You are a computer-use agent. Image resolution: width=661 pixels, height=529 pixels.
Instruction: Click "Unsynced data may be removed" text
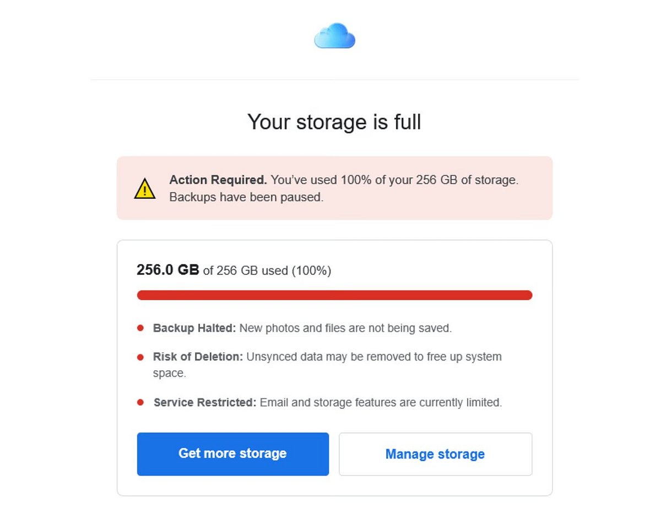pos(318,357)
